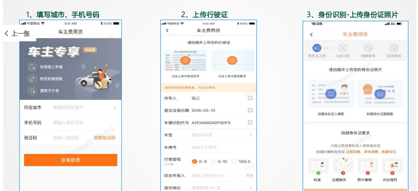Edit the 车辆识别代号 field icon

[250, 122]
